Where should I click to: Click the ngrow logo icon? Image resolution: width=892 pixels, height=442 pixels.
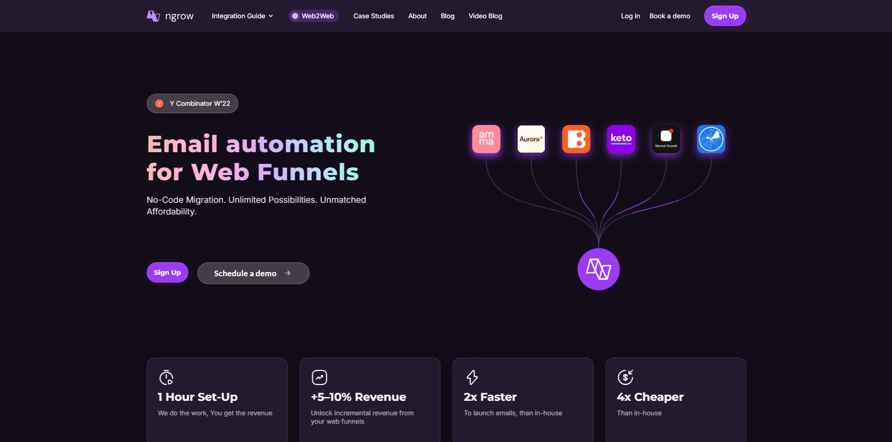pos(153,16)
